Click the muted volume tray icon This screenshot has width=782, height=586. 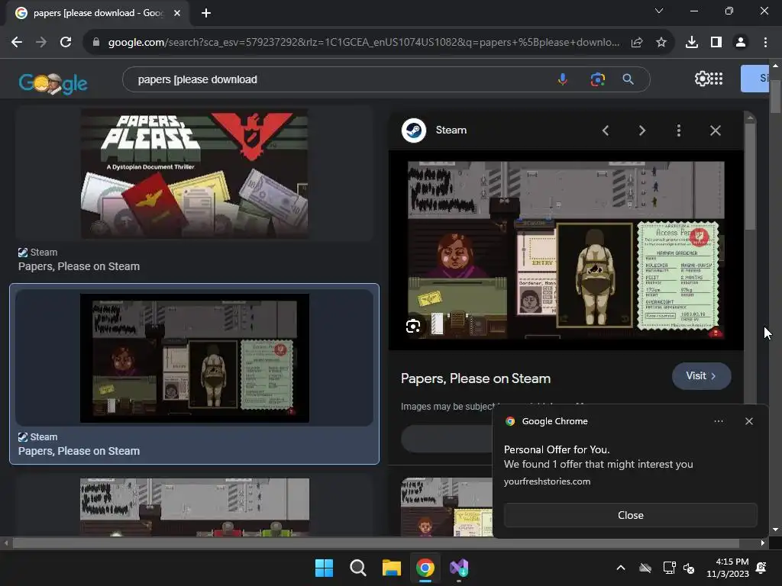pyautogui.click(x=690, y=568)
